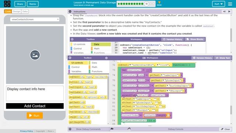Switch to text mode with Show Text
236x133 pixels.
pos(223,58)
